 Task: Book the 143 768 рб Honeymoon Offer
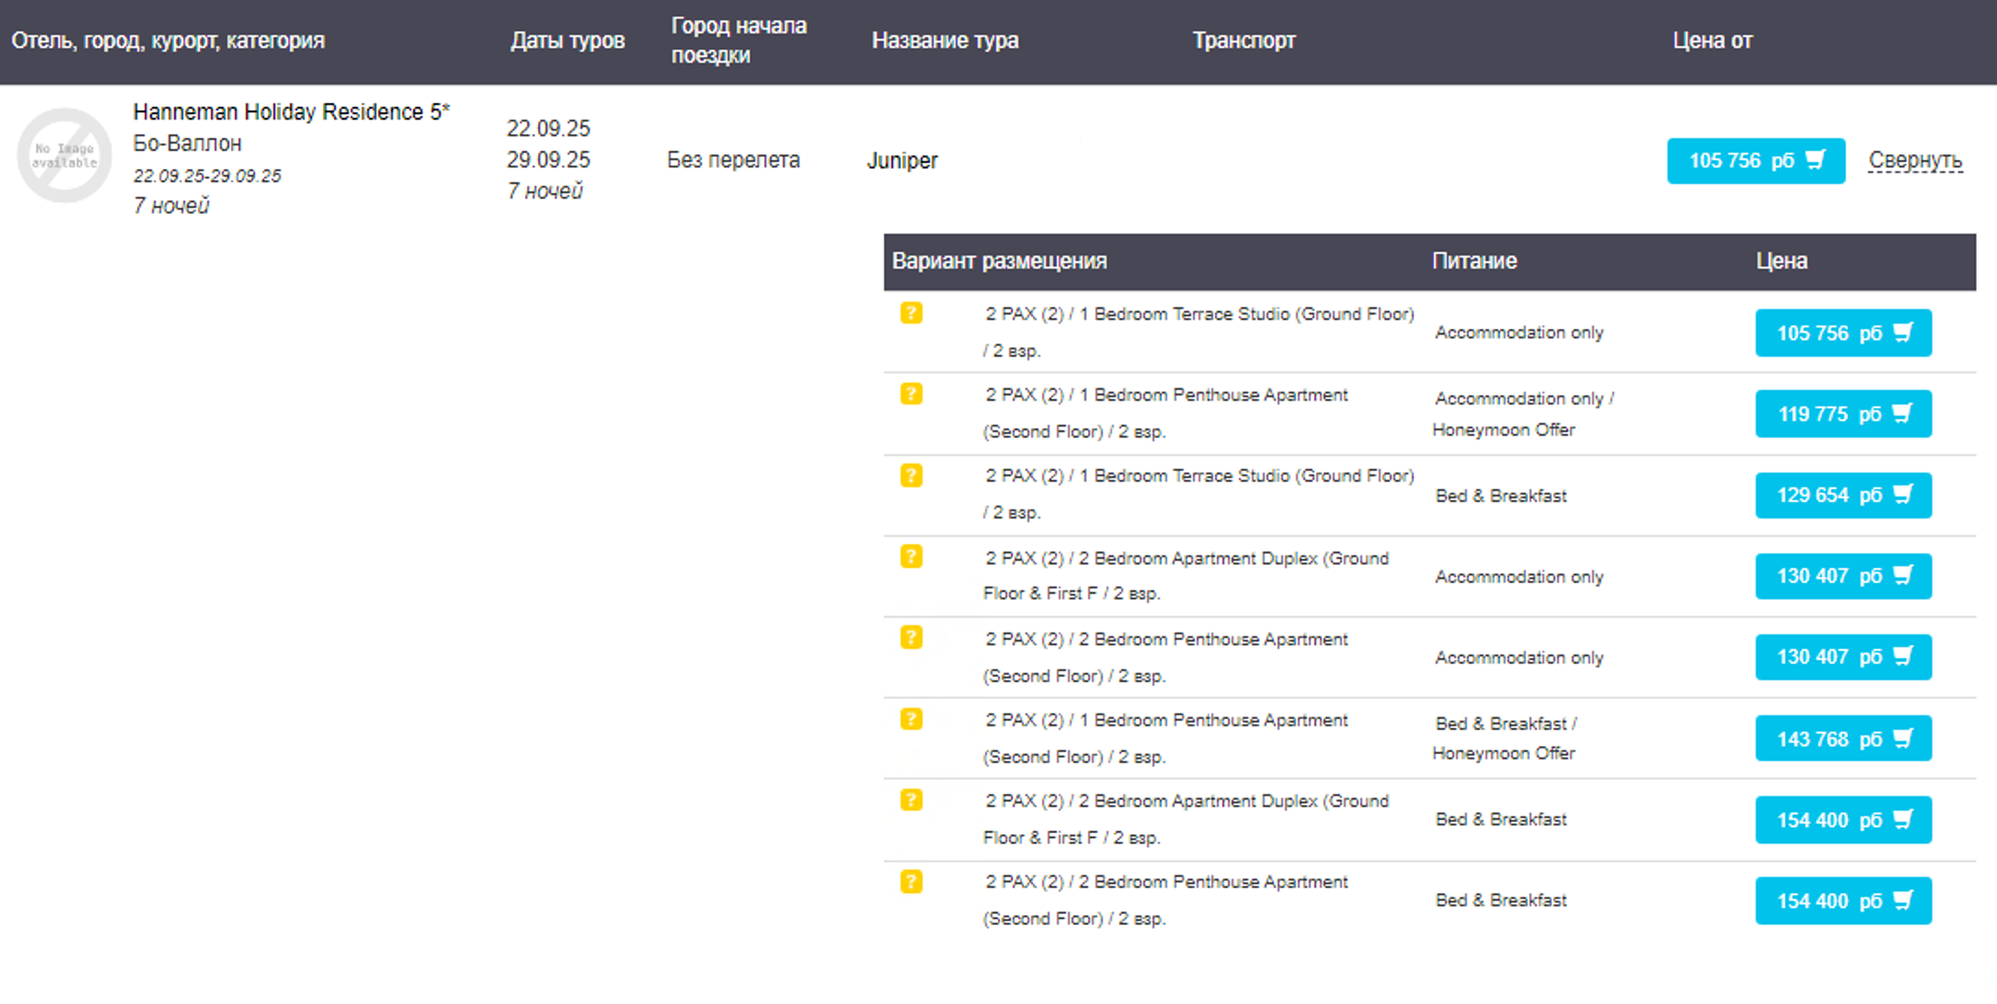coord(1842,738)
